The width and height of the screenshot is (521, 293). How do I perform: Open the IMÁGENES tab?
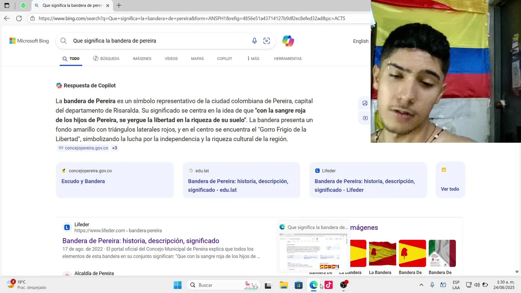[x=142, y=59]
